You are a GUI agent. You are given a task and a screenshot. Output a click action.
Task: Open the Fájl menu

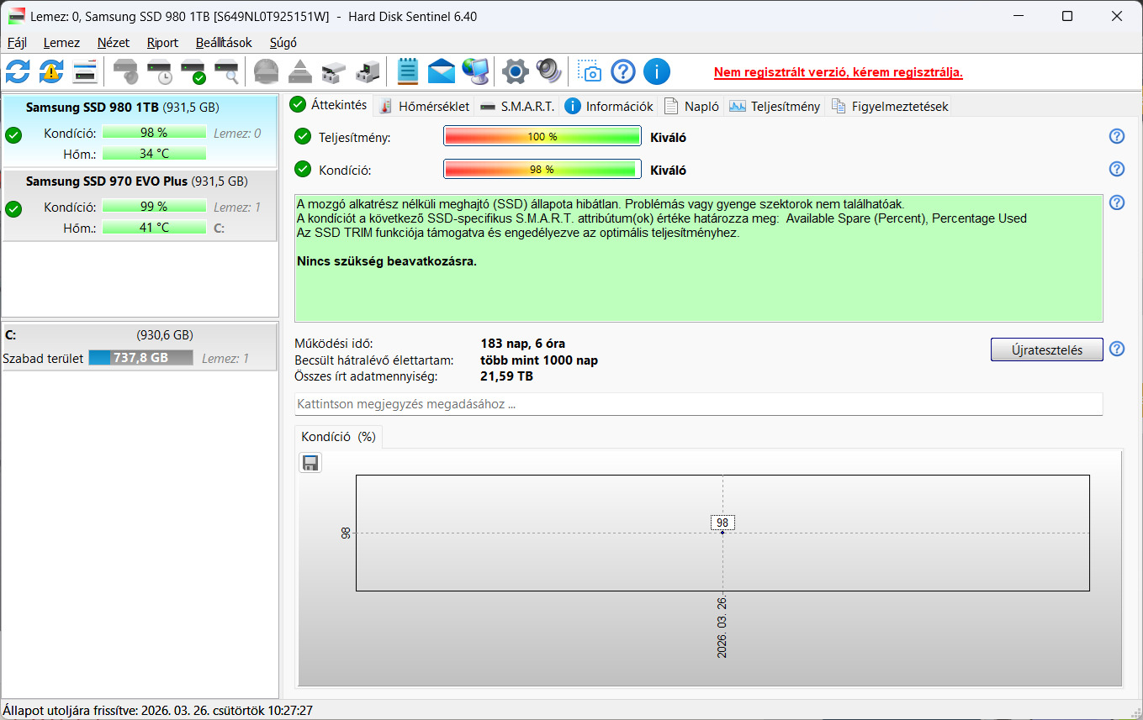[x=17, y=43]
